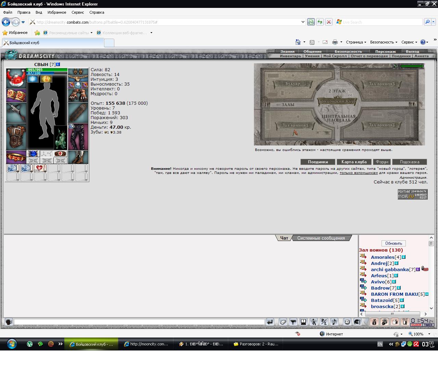This screenshot has height=382, width=438.
Task: Click the gold heart belt item
Action: pos(16,157)
